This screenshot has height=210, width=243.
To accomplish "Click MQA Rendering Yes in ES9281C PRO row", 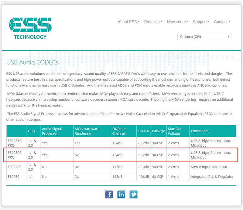I will 77,143.
